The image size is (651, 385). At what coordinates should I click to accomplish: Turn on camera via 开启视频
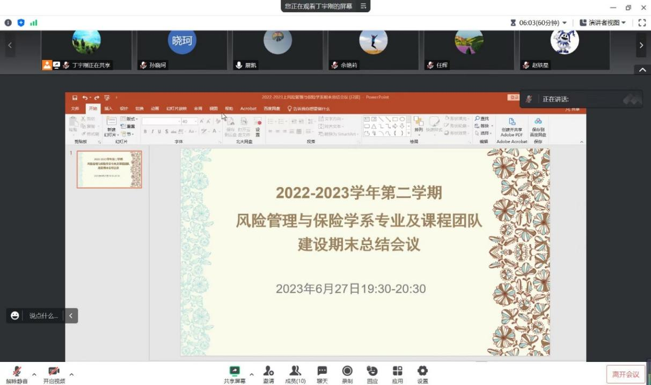click(54, 374)
